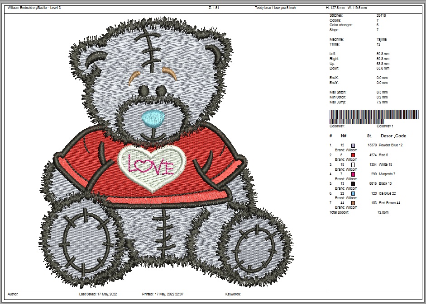Click the height value 'H: 127.5 mm'
Viewport: 426px width, 304px height.
click(x=335, y=8)
